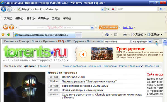Open the "по трекеру" search scope dropdown

[x=150, y=42]
